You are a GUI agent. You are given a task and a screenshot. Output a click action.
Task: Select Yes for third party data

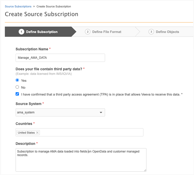click(x=17, y=80)
